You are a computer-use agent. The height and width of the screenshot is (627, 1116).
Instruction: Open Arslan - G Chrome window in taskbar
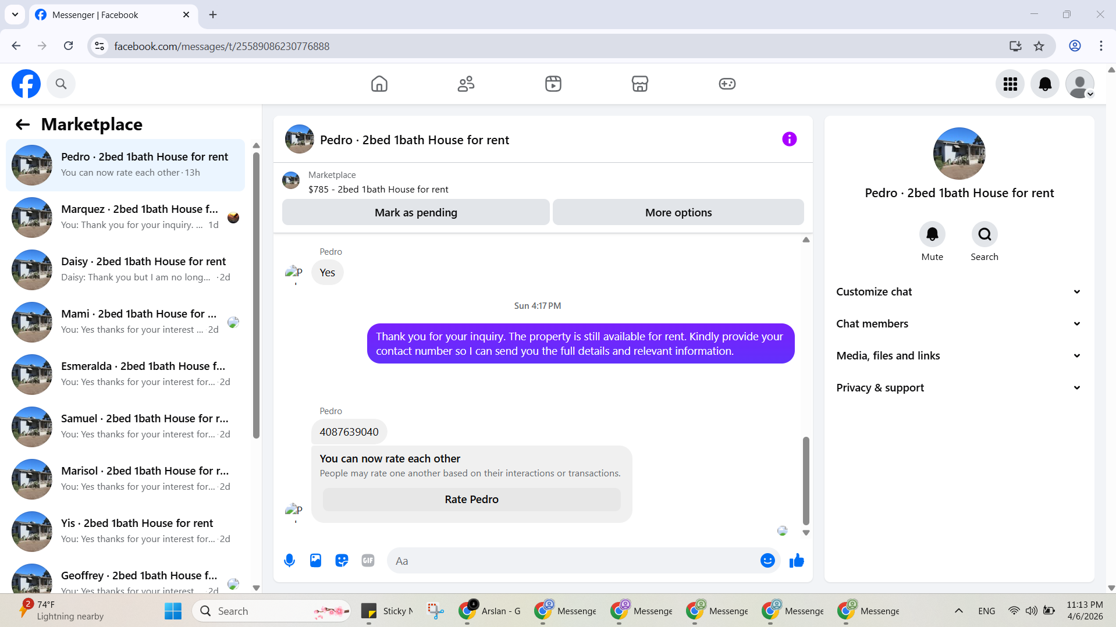coord(489,611)
